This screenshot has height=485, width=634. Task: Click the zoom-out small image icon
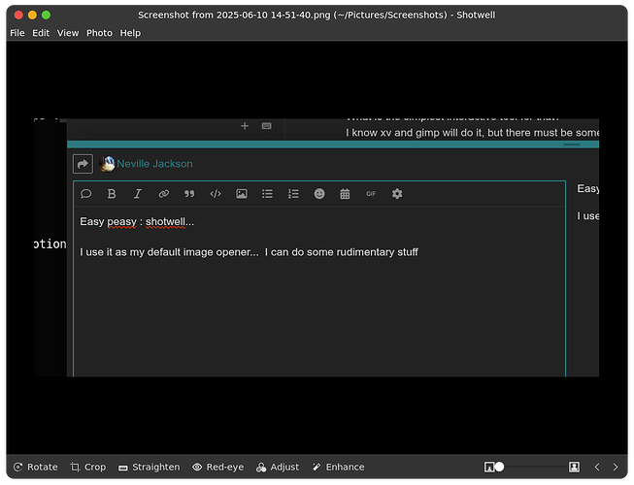(489, 468)
